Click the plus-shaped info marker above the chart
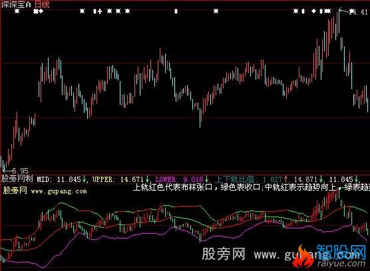Image resolution: width=370 pixels, height=271 pixels. click(x=100, y=11)
